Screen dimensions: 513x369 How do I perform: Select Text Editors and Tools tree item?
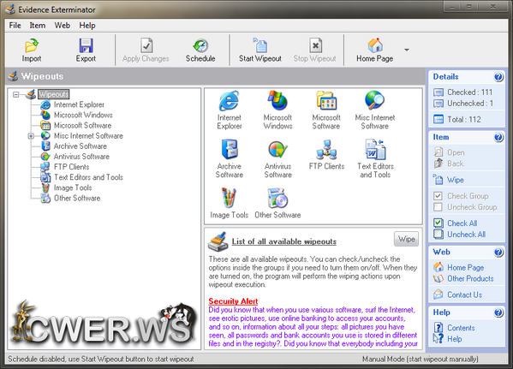point(88,177)
